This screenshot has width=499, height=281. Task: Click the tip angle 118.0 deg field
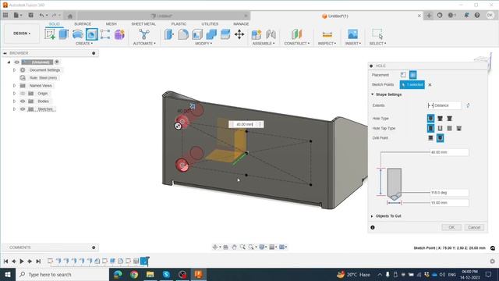click(x=449, y=193)
